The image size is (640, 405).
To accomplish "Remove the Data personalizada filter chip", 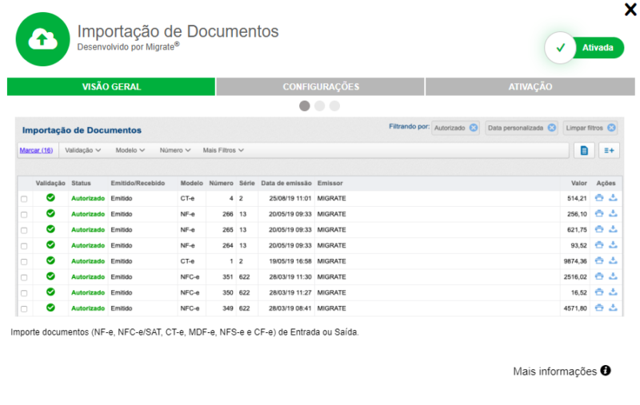I will point(551,128).
